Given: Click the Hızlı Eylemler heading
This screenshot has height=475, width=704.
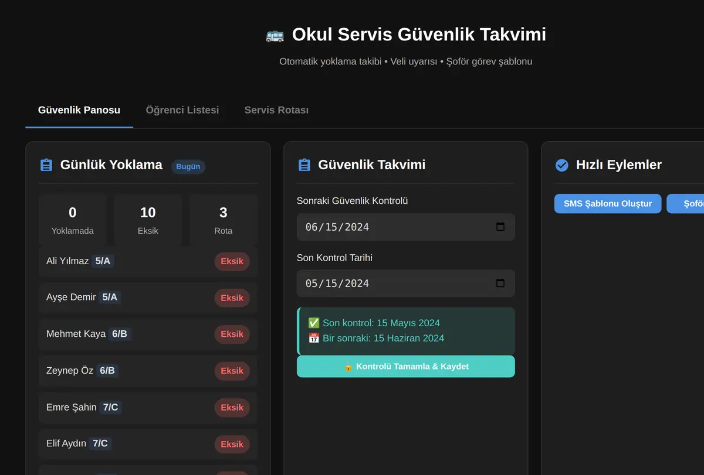Looking at the screenshot, I should tap(619, 165).
